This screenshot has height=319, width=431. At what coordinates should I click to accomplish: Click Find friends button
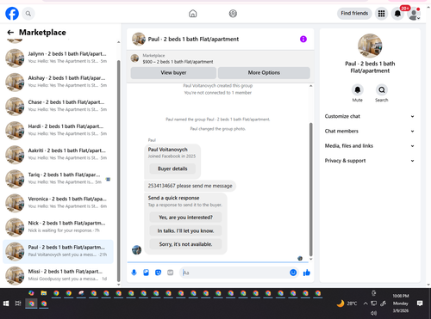354,13
